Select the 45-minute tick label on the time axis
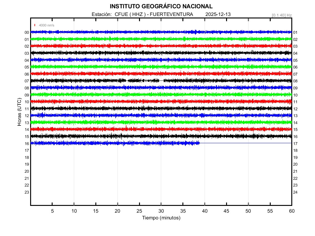Image resolution: width=315 pixels, height=236 pixels. pyautogui.click(x=226, y=211)
